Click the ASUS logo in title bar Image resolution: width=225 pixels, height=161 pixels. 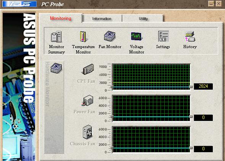(19, 4)
